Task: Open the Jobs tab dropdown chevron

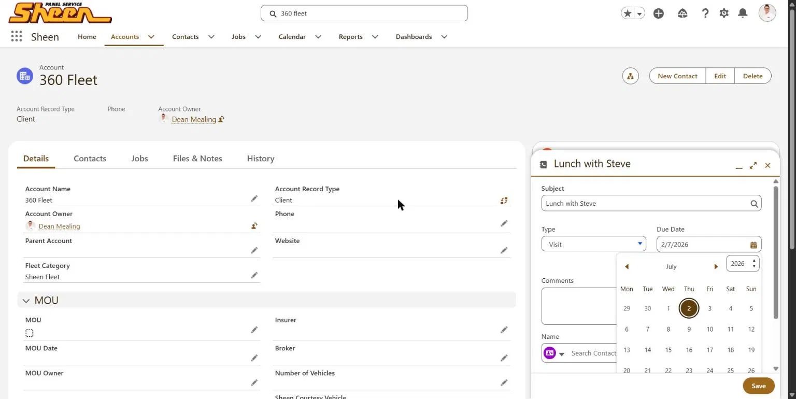Action: tap(258, 37)
